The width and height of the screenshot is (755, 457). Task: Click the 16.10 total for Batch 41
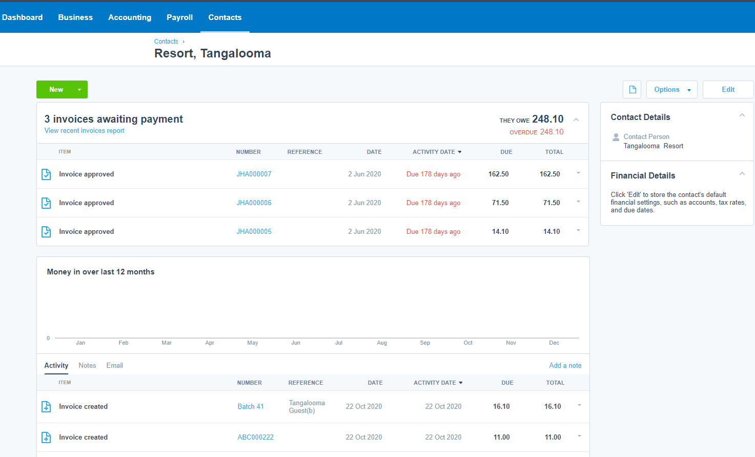pyautogui.click(x=553, y=407)
